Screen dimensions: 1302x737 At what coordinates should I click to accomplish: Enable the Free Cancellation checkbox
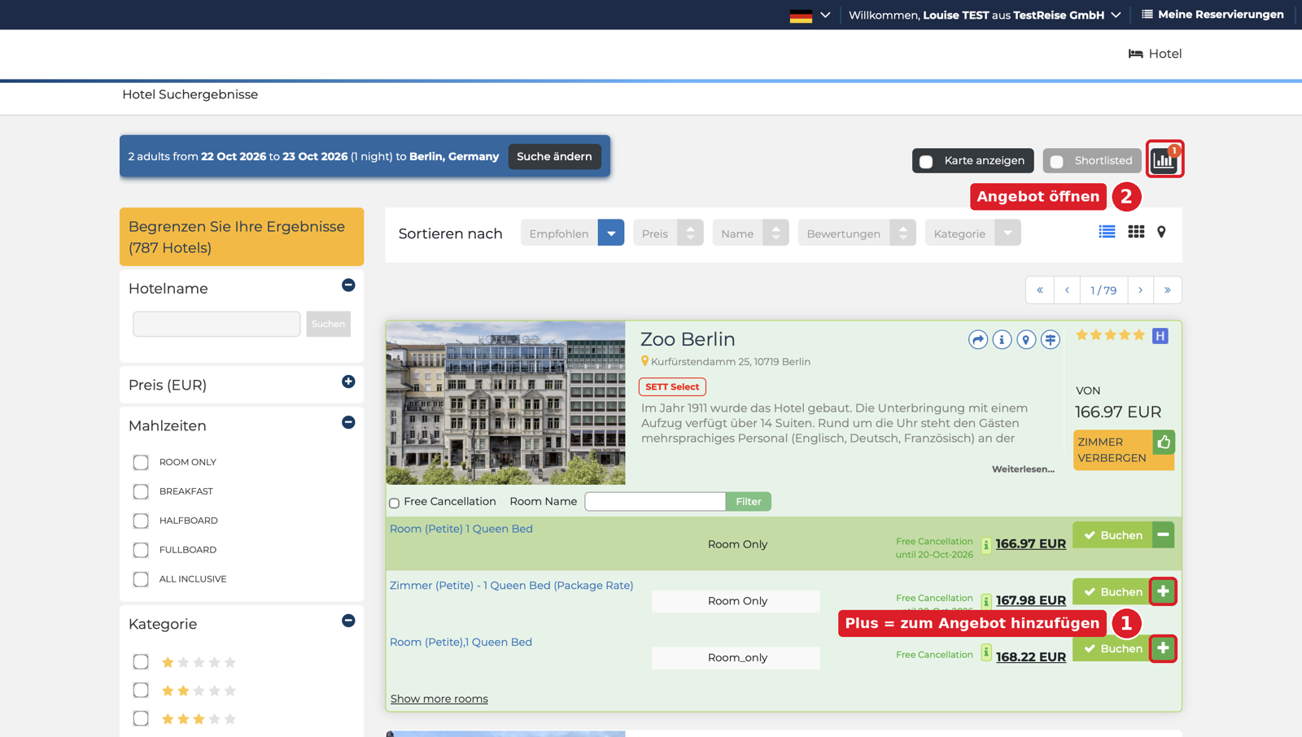point(395,503)
